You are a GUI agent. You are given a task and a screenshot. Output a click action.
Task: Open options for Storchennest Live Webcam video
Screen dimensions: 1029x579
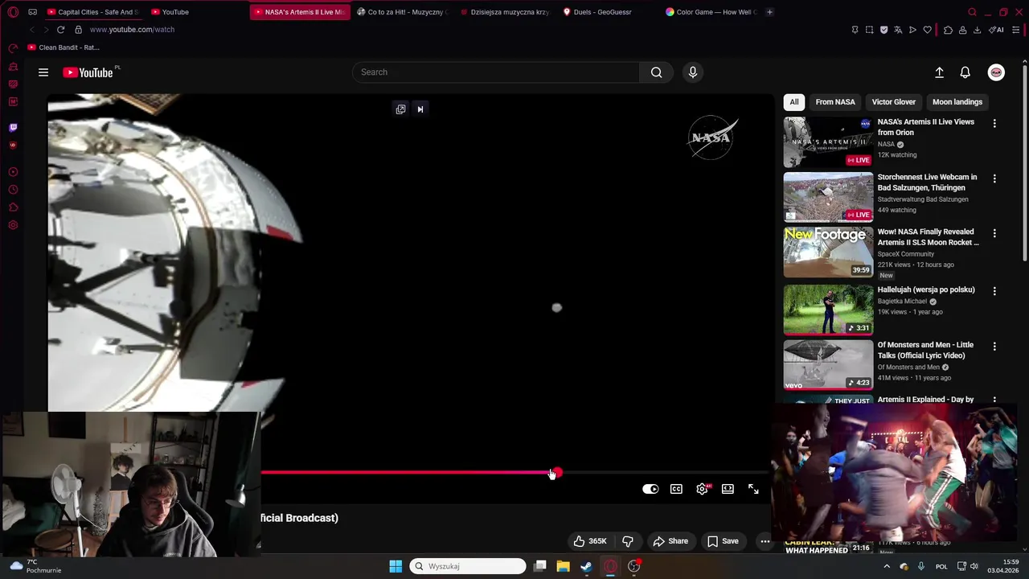pos(994,179)
